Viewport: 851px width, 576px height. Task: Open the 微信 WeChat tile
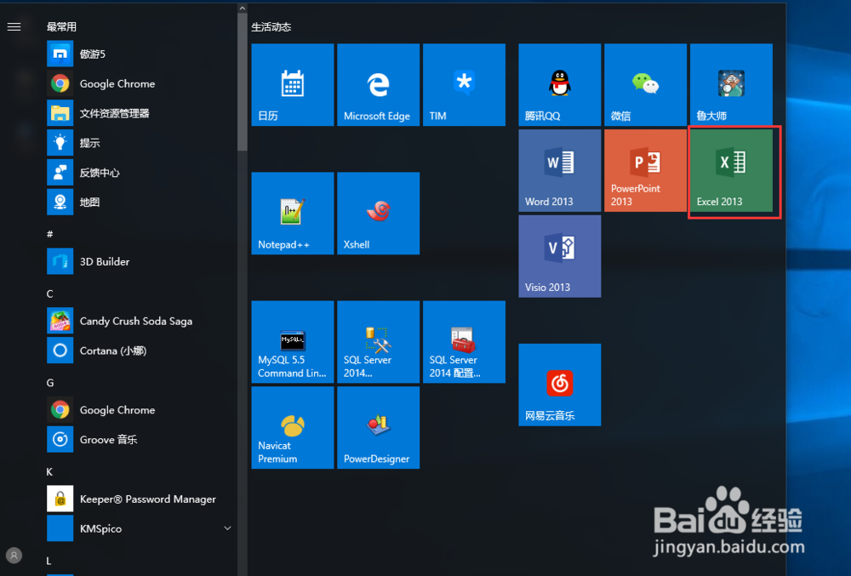tap(645, 84)
